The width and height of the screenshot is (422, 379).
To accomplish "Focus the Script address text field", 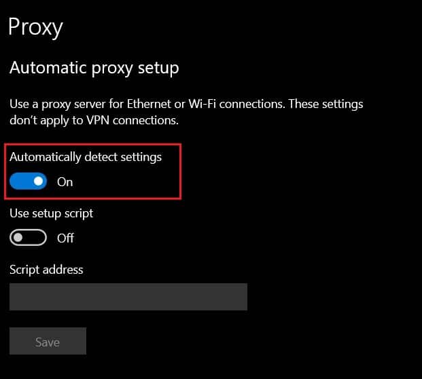I will 128,297.
